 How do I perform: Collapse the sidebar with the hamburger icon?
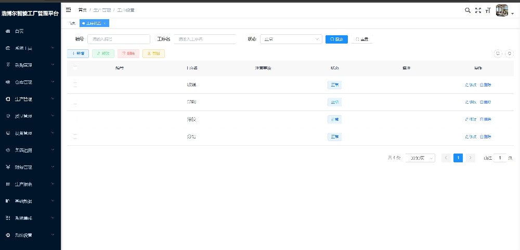(x=68, y=10)
